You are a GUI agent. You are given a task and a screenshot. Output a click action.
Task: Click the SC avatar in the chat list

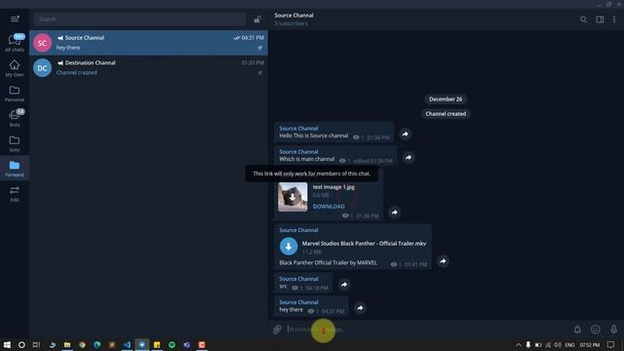pyautogui.click(x=42, y=43)
